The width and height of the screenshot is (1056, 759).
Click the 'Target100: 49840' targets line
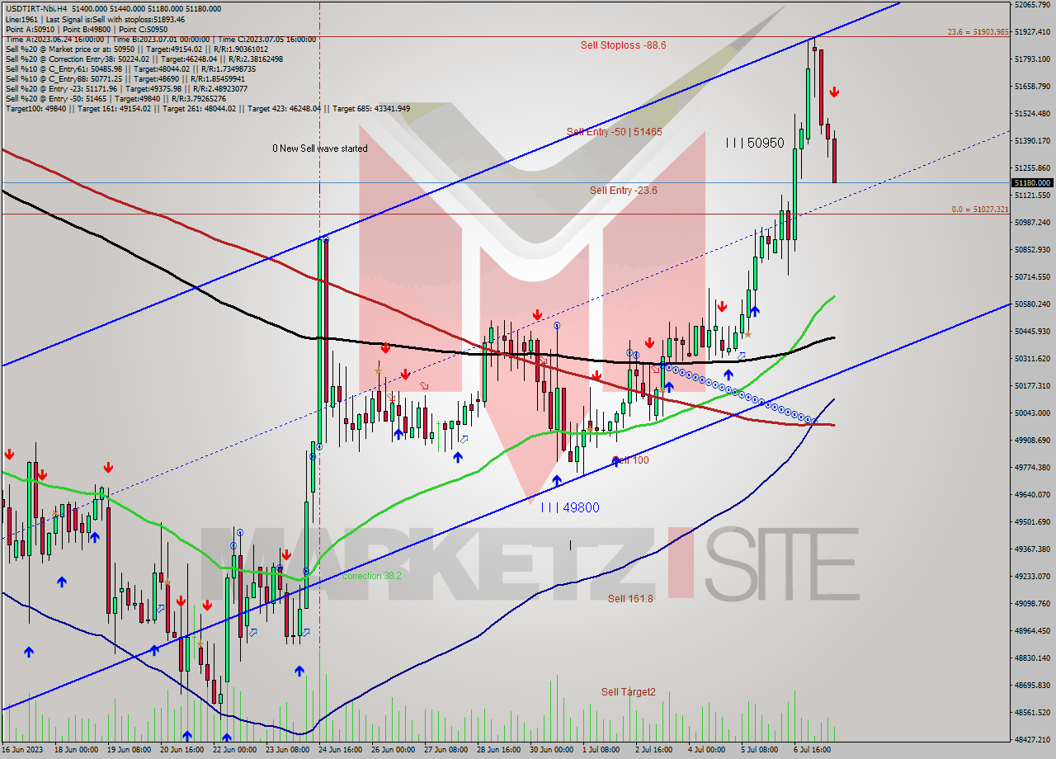[x=207, y=108]
